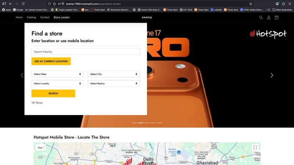Expand the Select Locality dropdown
294x165 pixels.
(57, 84)
